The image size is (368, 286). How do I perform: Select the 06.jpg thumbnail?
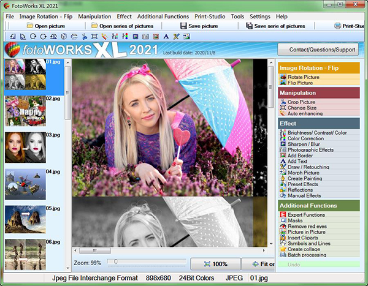pyautogui.click(x=25, y=255)
